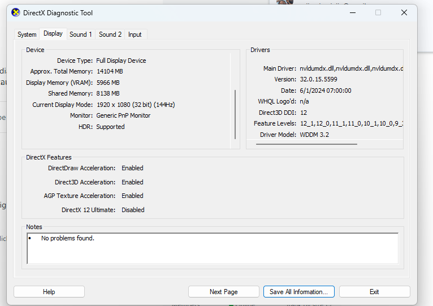Click inside the Notes text box

(x=213, y=248)
